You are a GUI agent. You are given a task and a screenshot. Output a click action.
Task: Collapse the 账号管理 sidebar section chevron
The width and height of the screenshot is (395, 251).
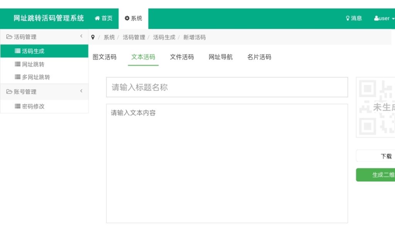pyautogui.click(x=81, y=91)
